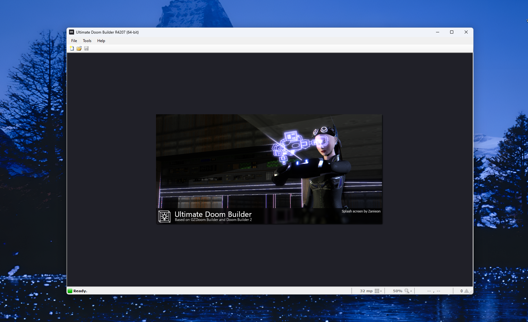Click the Ready. status text
528x322 pixels.
80,291
